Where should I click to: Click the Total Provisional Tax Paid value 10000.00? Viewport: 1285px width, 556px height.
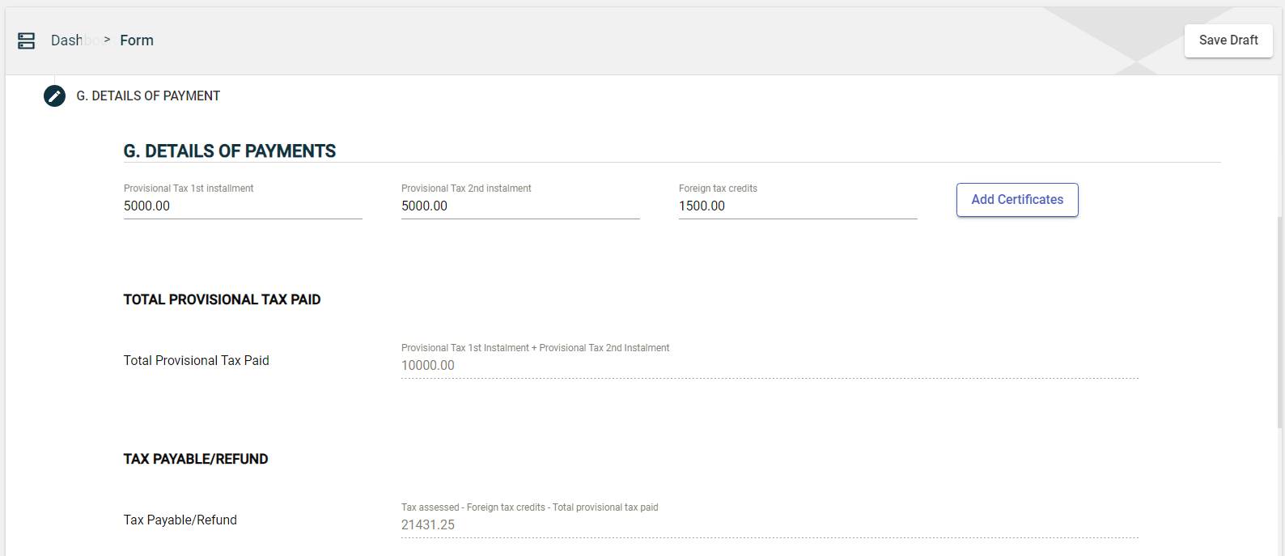(428, 366)
